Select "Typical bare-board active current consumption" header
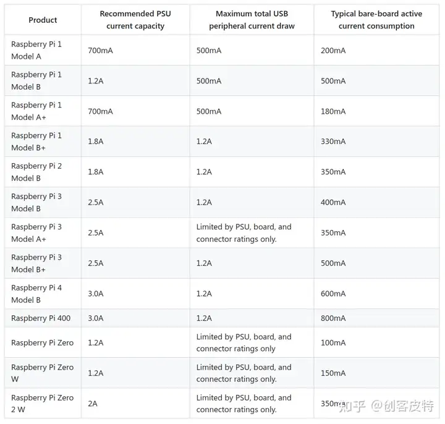 [x=376, y=20]
